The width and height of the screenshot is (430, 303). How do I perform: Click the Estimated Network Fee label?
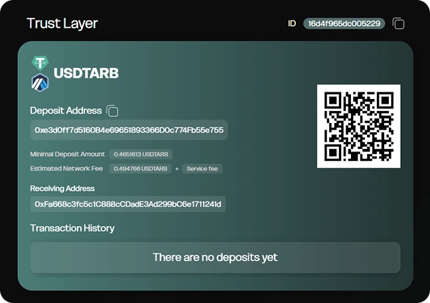click(66, 169)
